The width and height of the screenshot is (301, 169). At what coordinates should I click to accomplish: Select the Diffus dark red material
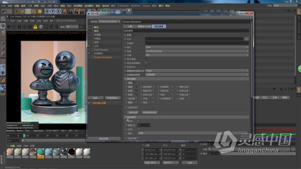[71, 152]
